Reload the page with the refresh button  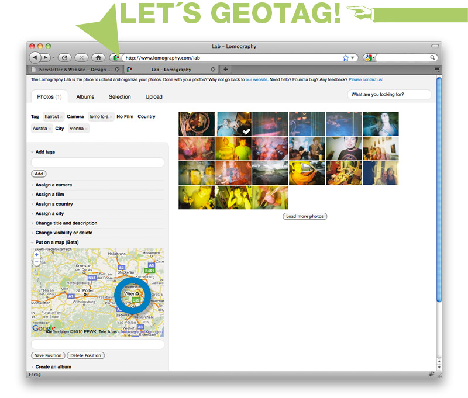64,57
